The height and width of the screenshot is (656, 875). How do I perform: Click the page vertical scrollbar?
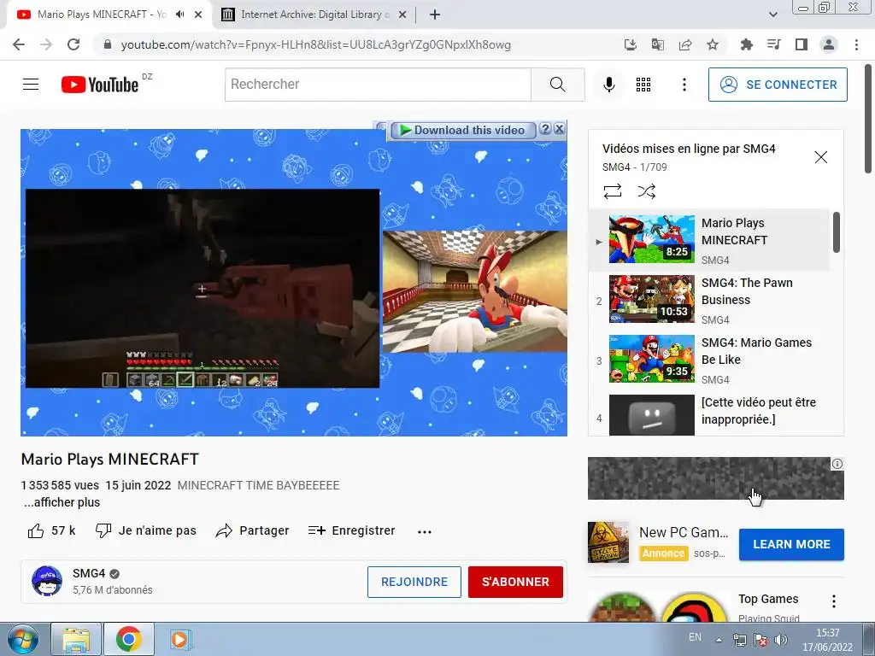pyautogui.click(x=868, y=120)
